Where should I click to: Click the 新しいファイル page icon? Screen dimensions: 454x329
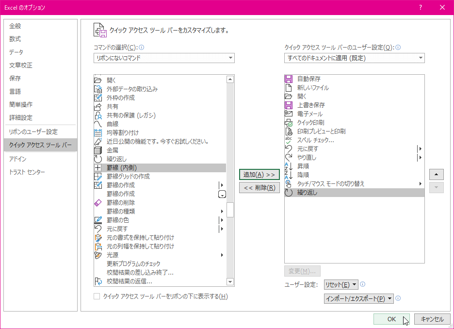pos(289,87)
